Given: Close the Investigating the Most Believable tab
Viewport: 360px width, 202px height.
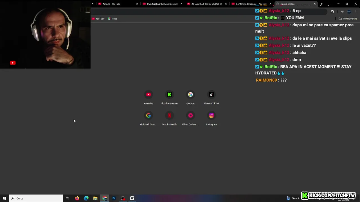Looking at the screenshot, I should tap(181, 4).
